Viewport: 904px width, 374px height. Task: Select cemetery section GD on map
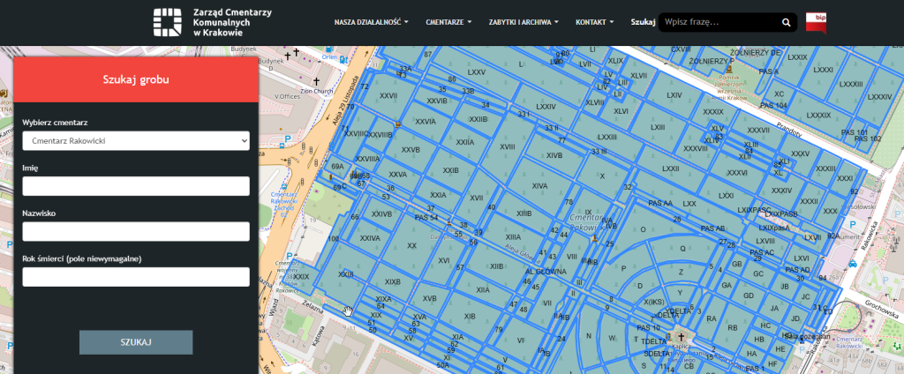(749, 295)
